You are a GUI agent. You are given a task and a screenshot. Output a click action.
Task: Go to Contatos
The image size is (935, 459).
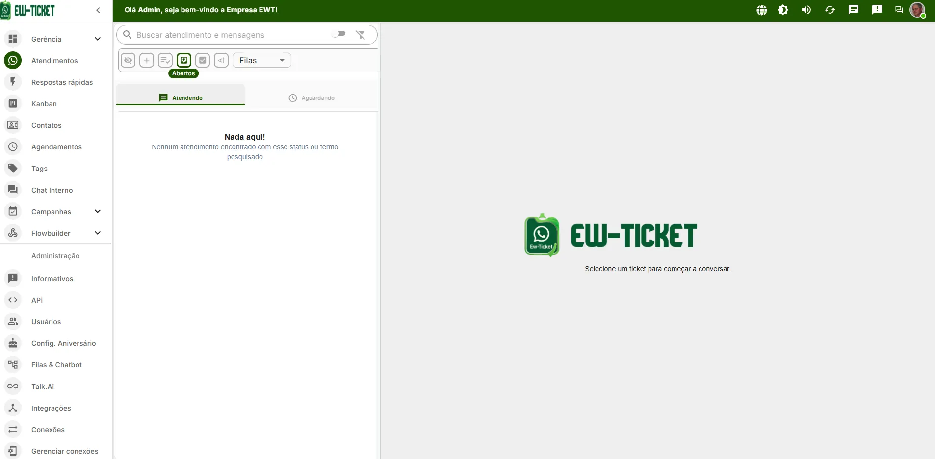coord(56,125)
